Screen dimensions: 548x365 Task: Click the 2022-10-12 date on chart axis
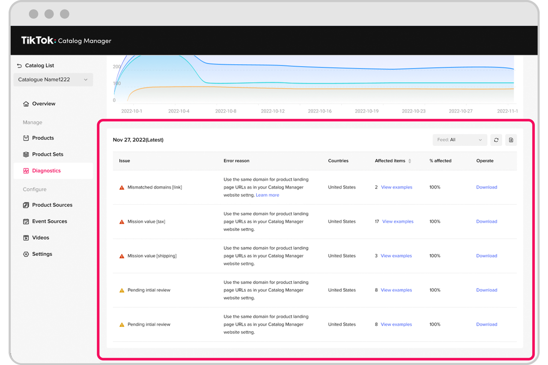click(273, 111)
